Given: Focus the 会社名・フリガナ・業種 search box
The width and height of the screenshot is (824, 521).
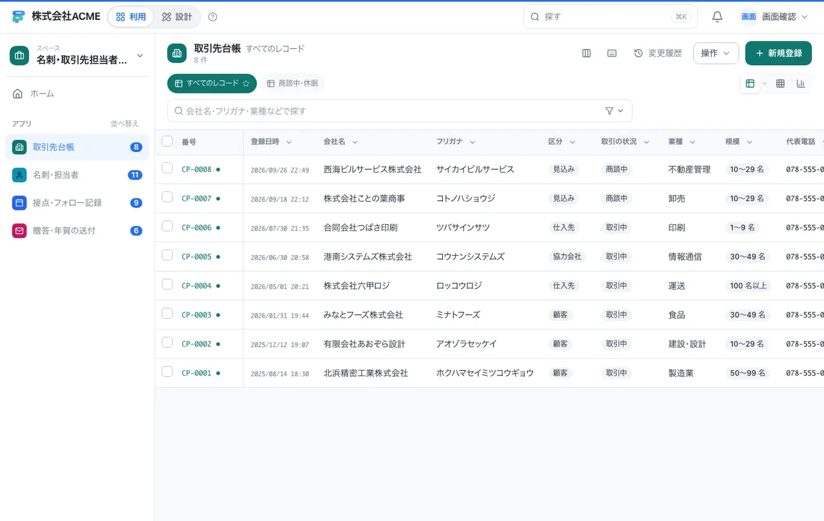Looking at the screenshot, I should (x=400, y=111).
